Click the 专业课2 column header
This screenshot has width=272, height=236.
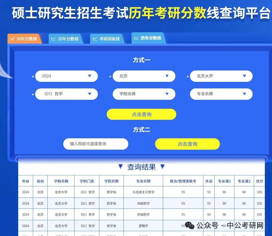point(244,181)
